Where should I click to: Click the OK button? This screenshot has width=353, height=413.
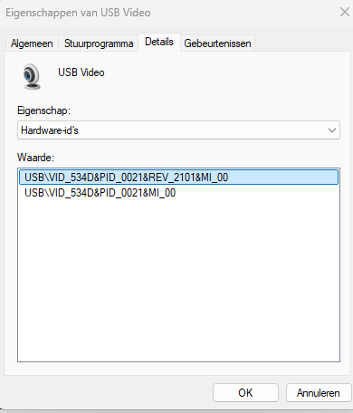(245, 393)
